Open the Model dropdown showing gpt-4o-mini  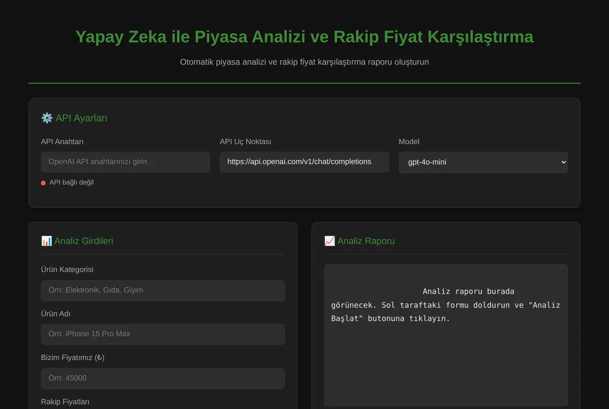pos(483,162)
